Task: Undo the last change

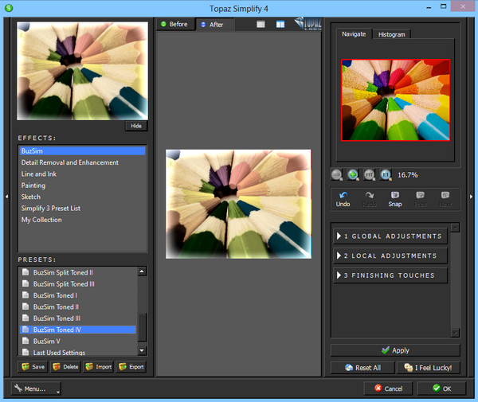Action: pos(343,198)
